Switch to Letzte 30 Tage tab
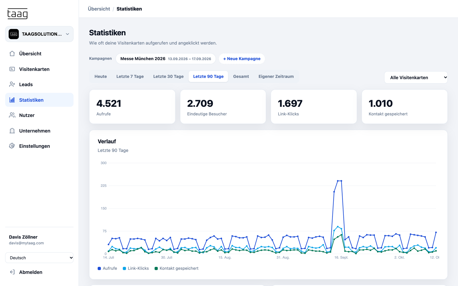458x286 pixels. point(168,76)
